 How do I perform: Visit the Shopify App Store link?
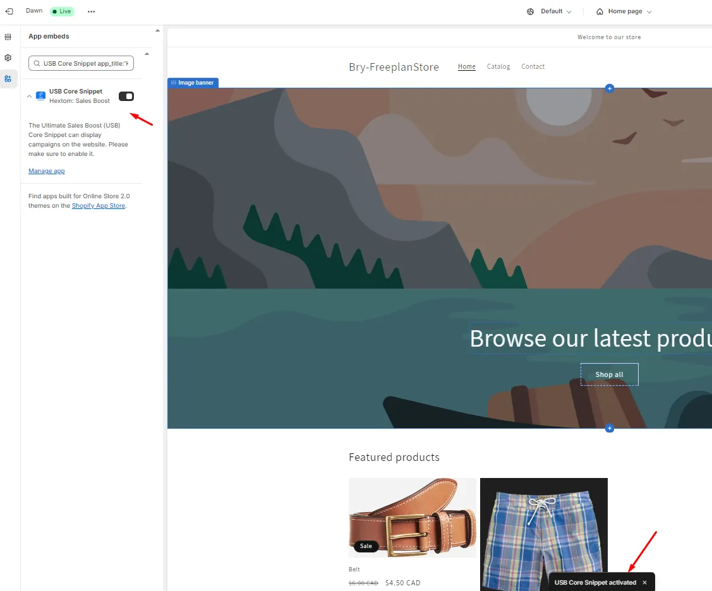pyautogui.click(x=99, y=206)
